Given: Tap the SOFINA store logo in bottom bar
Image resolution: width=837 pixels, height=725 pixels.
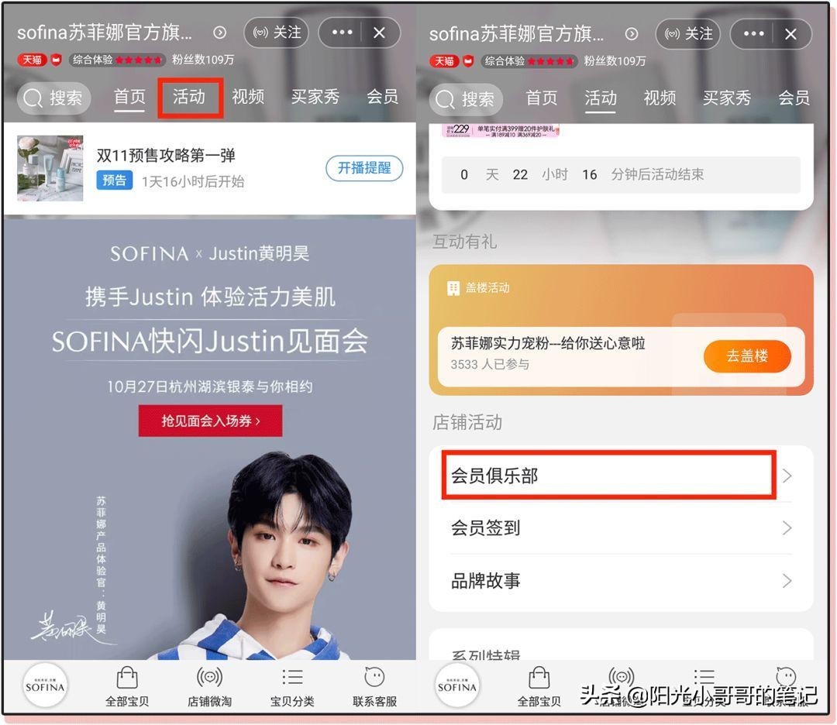Looking at the screenshot, I should (44, 685).
